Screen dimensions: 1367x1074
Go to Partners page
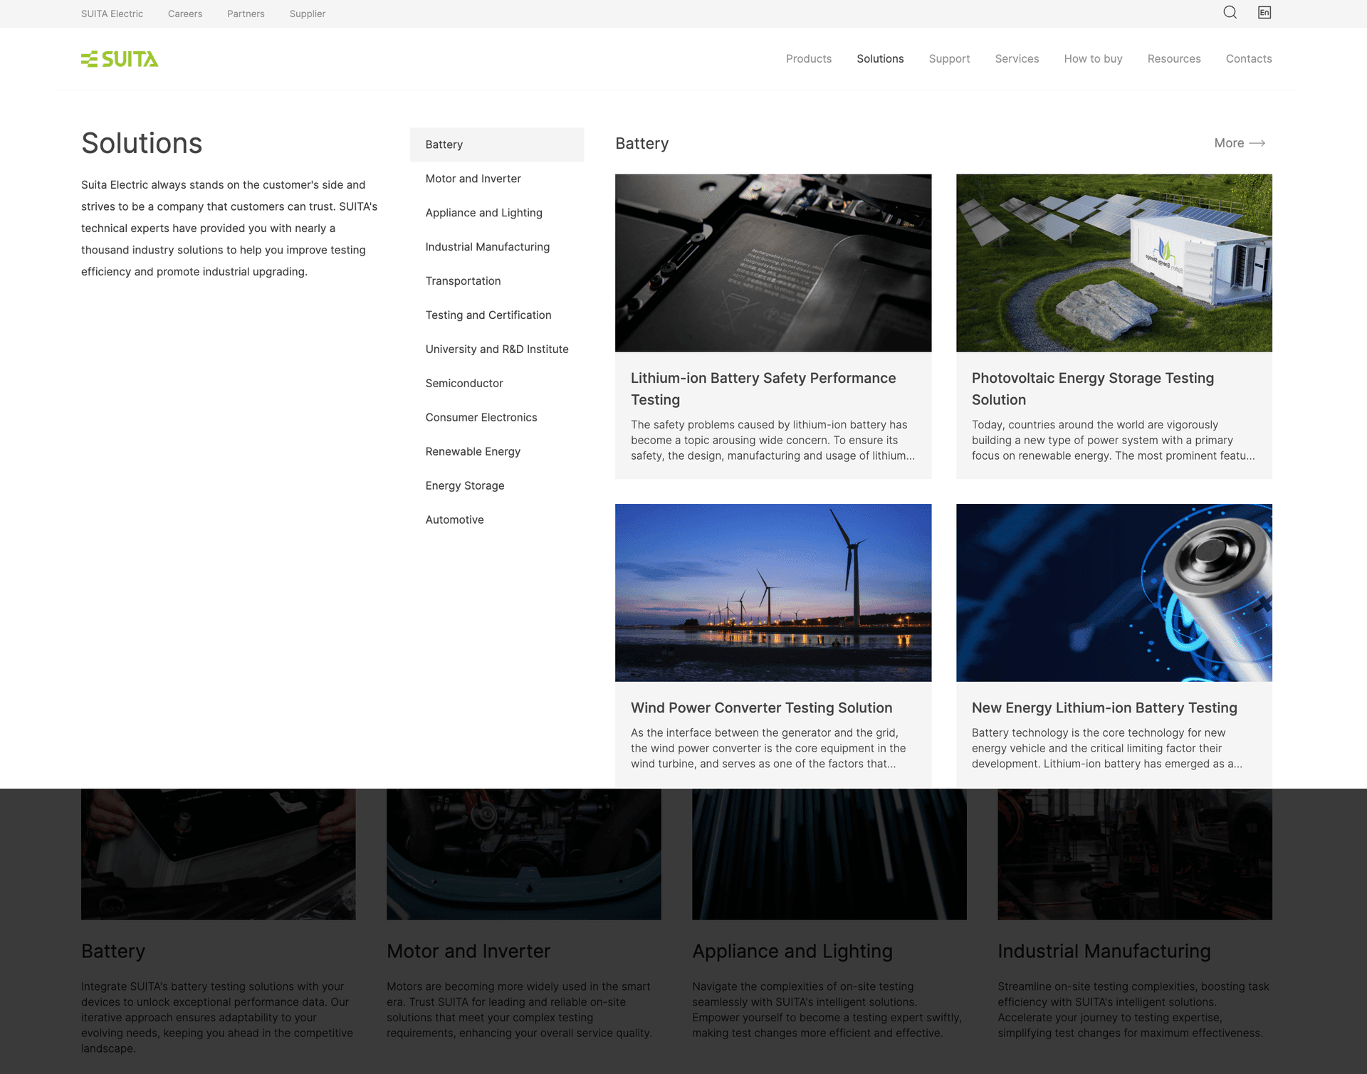(246, 14)
